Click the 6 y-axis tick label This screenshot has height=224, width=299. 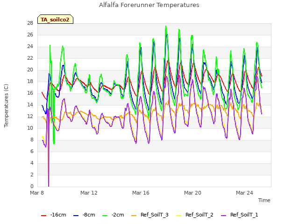[x=32, y=151]
